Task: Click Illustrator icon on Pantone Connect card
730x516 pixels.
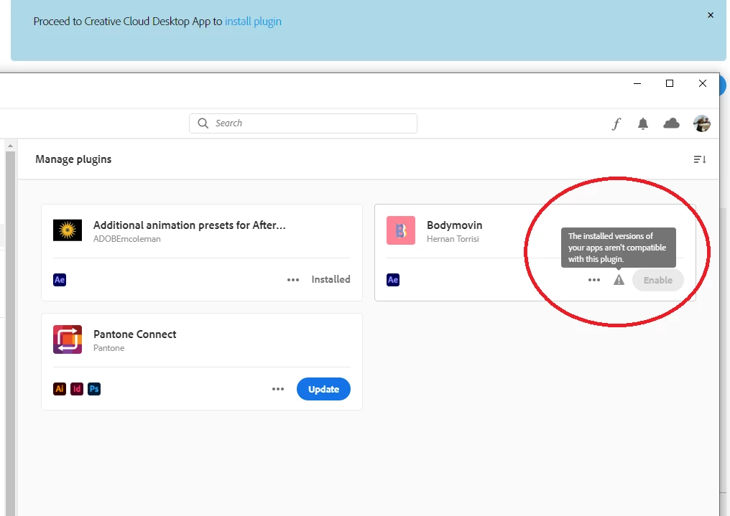Action: click(x=60, y=389)
